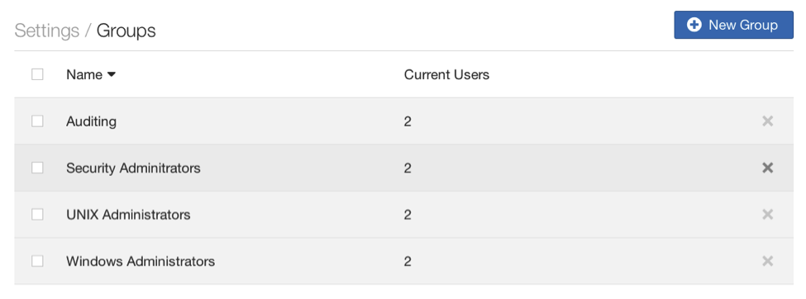Select the Security Adminitrators checkbox
The image size is (806, 299).
tap(37, 168)
